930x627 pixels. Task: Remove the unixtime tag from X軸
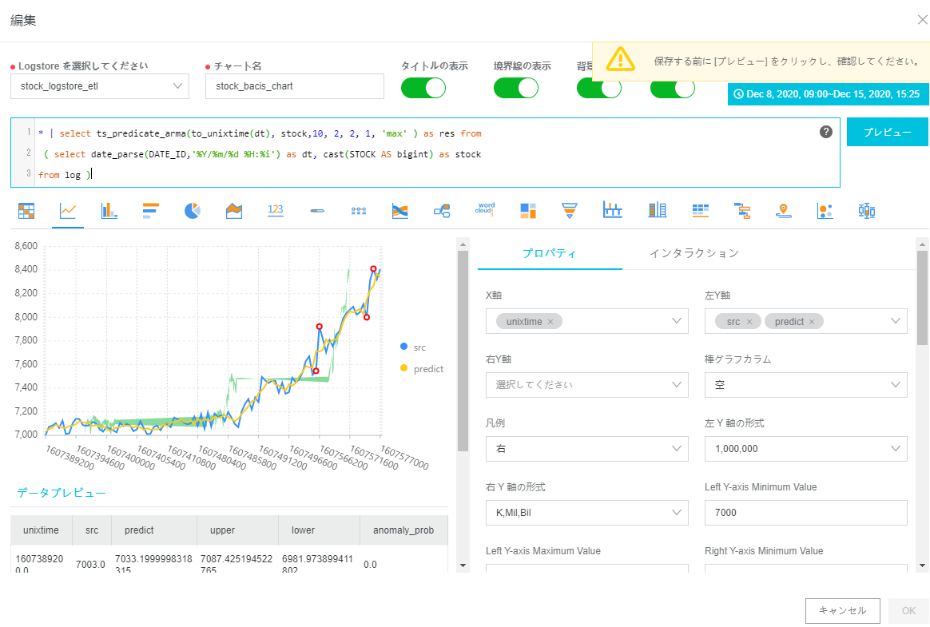pos(550,322)
